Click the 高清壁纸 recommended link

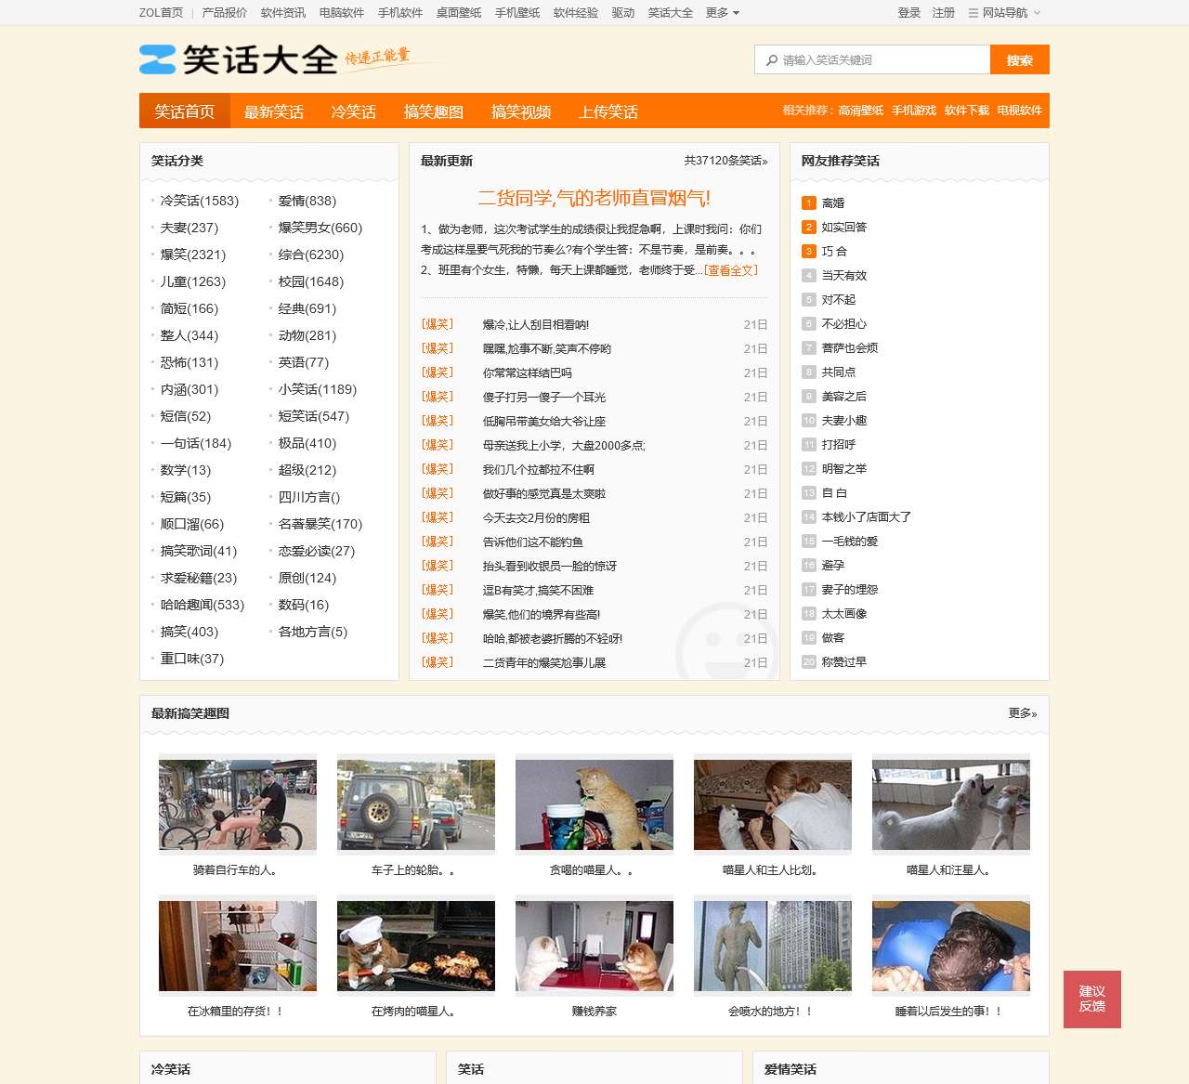click(x=861, y=111)
